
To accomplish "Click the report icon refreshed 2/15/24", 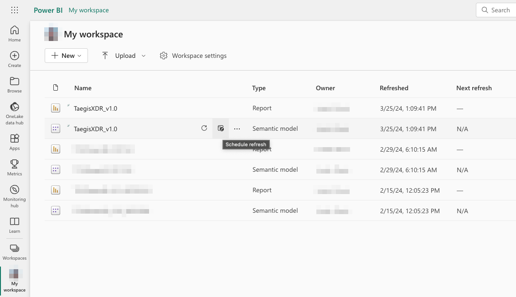I will (56, 190).
